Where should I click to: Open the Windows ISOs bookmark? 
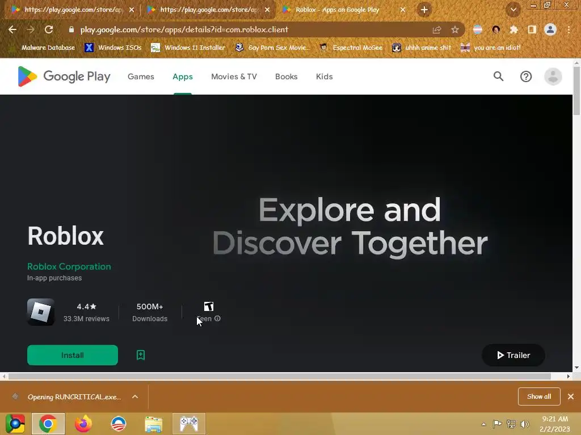tap(113, 48)
